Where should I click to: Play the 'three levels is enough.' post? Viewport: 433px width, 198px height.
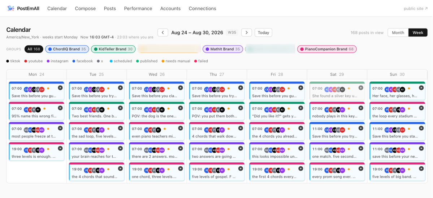pyautogui.click(x=60, y=148)
